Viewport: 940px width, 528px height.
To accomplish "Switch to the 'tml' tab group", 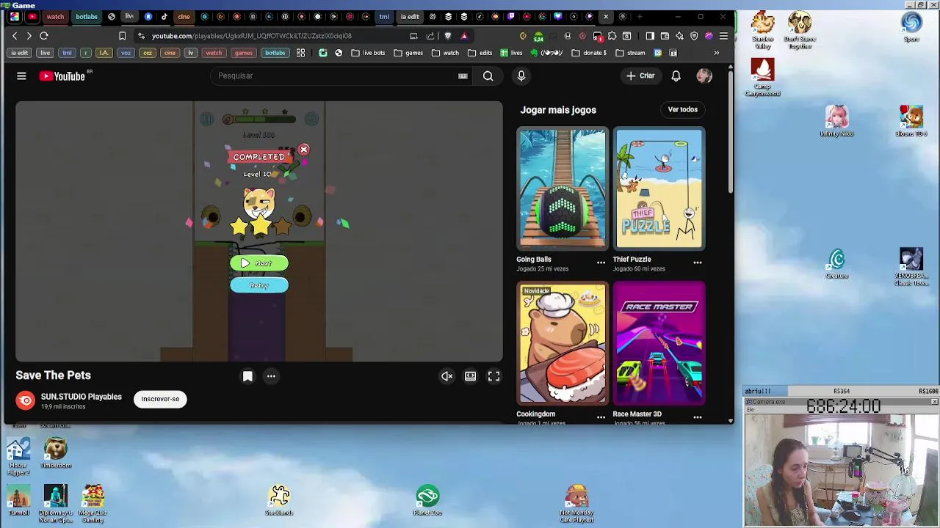I will click(x=384, y=16).
